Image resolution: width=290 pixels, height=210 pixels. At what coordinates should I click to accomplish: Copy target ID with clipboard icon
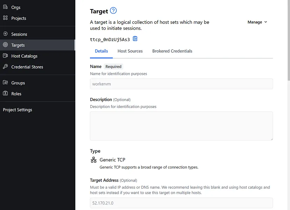tap(135, 39)
